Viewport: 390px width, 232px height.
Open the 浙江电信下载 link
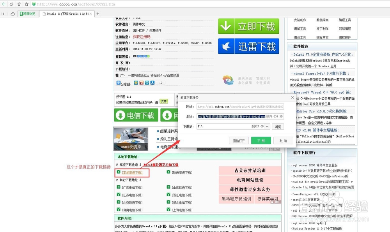182,195
